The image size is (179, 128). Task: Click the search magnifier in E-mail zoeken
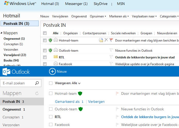pos(37,83)
